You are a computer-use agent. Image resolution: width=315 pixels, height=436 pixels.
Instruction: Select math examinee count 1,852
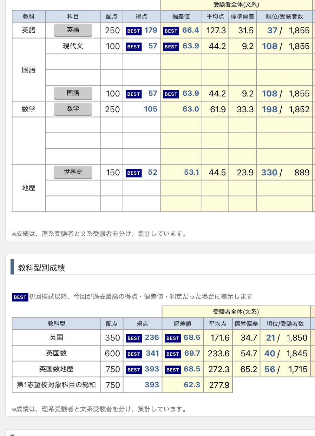pos(299,109)
